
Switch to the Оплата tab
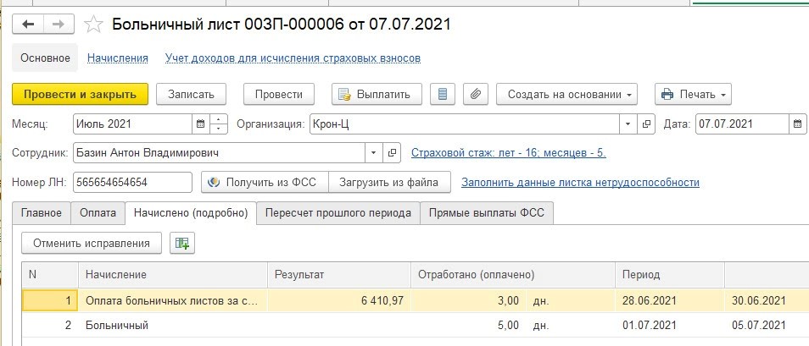point(98,213)
